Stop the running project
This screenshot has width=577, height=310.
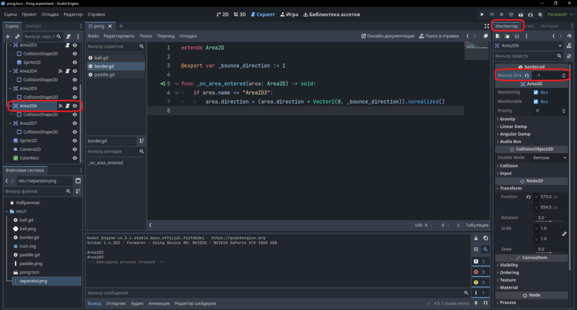coord(501,14)
